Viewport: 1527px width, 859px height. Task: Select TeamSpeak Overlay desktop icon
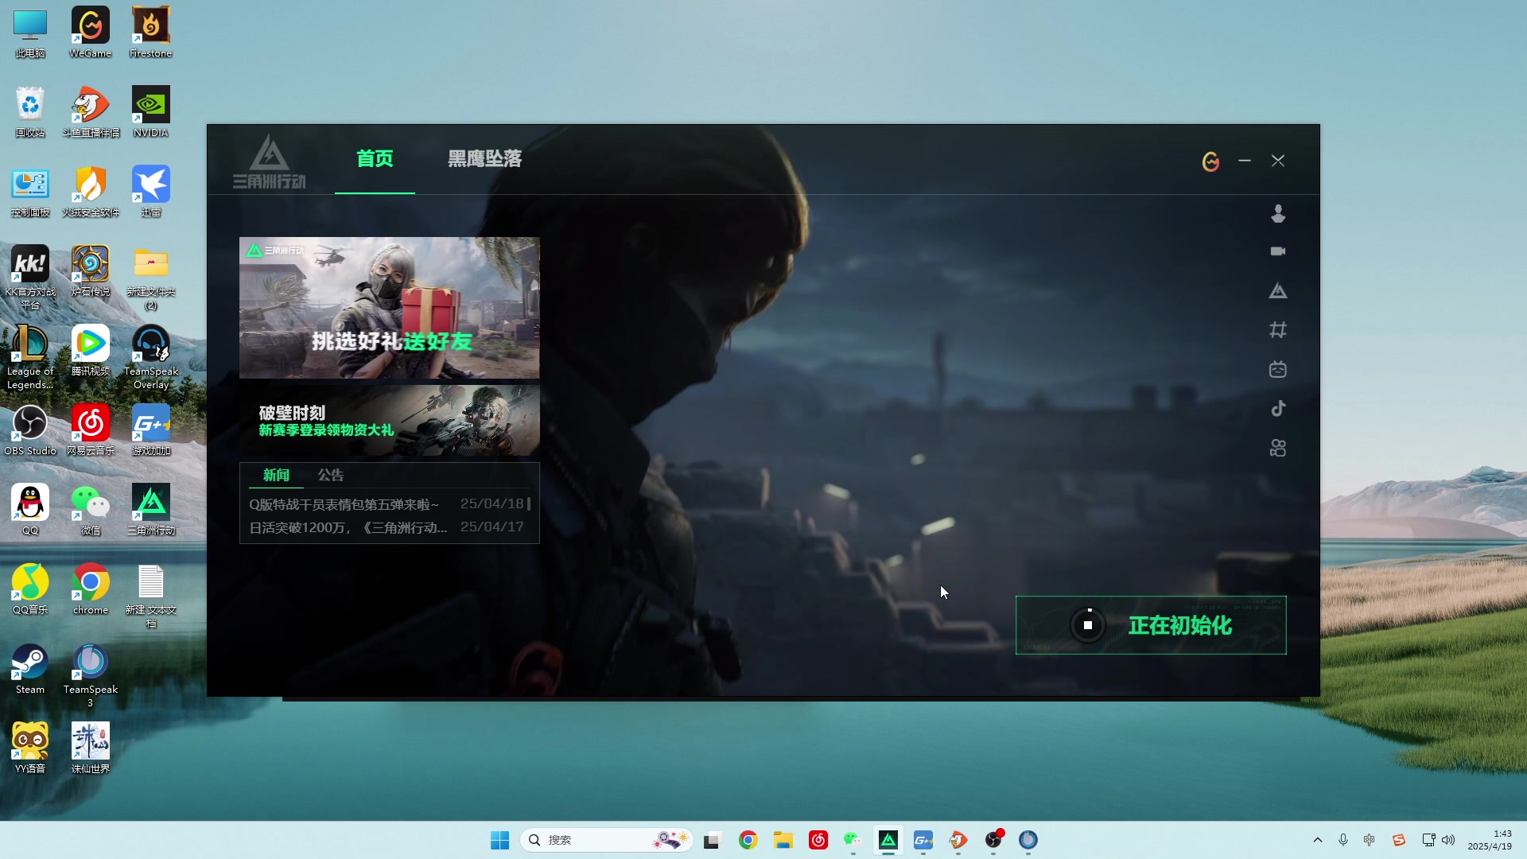point(150,357)
